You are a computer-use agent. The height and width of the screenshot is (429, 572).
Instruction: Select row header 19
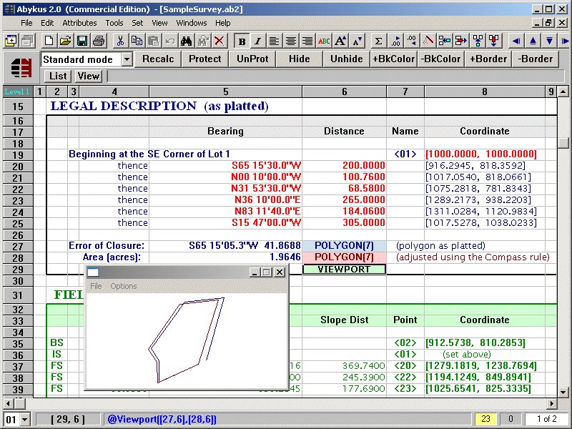[x=18, y=154]
